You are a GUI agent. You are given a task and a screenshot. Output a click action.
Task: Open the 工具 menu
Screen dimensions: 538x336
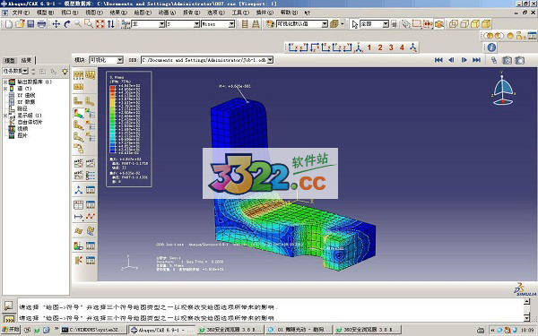coord(240,13)
